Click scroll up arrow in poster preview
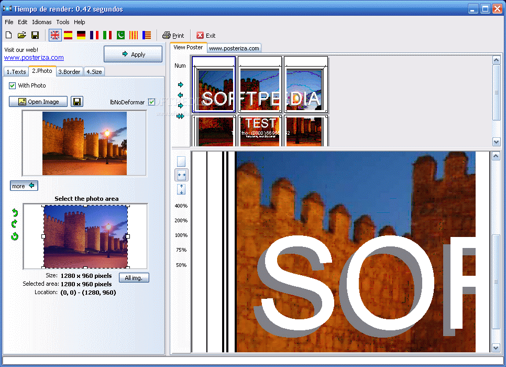 click(x=497, y=156)
